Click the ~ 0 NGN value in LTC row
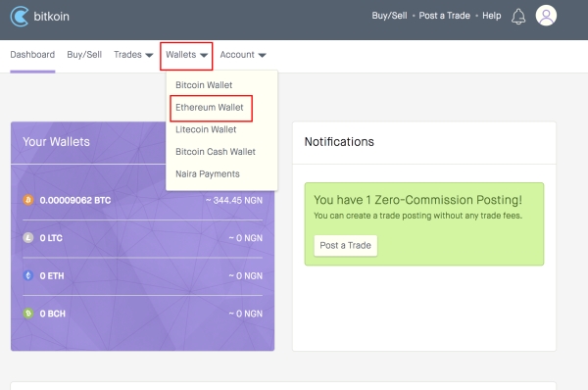The image size is (588, 390). coord(246,238)
